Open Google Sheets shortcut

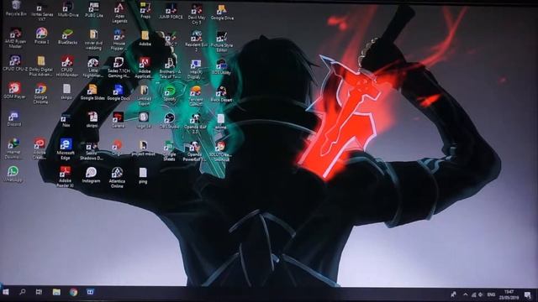pos(169,151)
